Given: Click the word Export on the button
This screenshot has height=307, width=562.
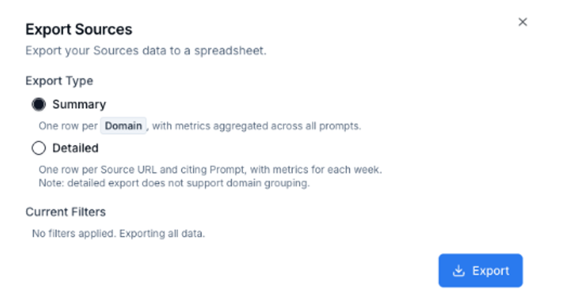Looking at the screenshot, I should click(x=491, y=271).
